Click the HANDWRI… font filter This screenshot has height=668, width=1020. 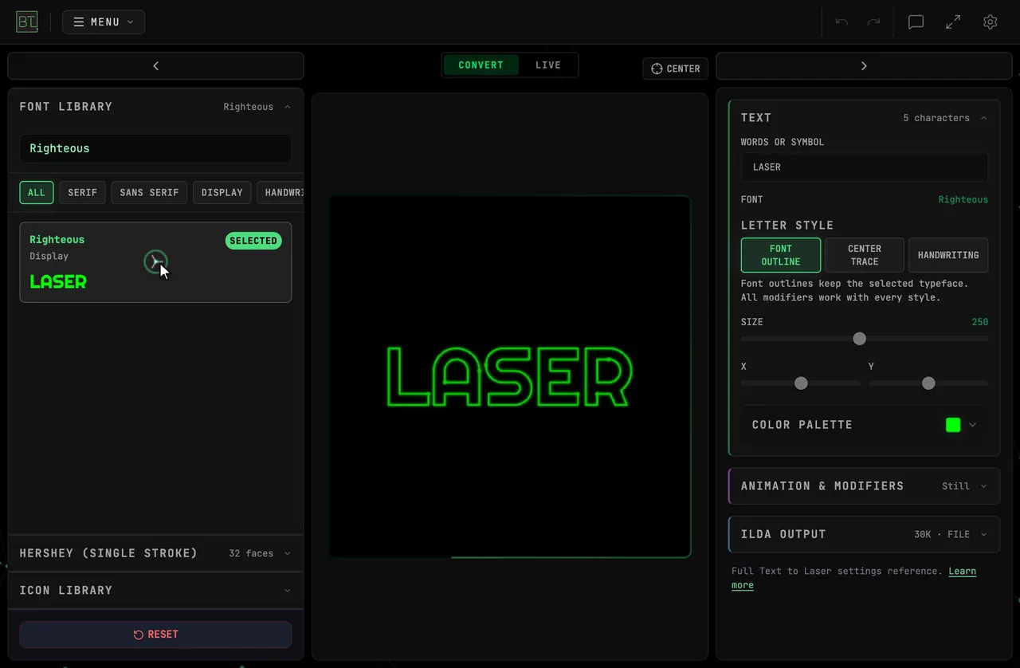click(x=280, y=193)
